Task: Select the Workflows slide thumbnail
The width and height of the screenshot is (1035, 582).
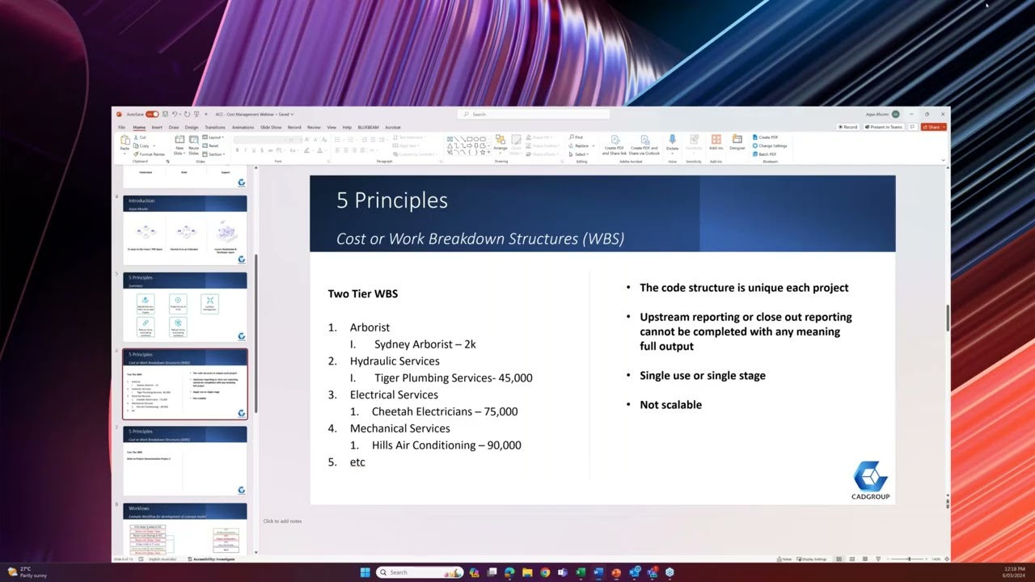Action: 185,529
